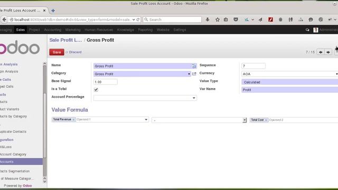This screenshot has width=338, height=190.
Task: Focus the Firefox Search box
Action: click(x=172, y=20)
